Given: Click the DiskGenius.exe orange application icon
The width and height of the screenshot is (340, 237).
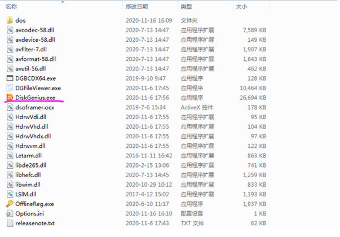Looking at the screenshot, I should coord(10,98).
